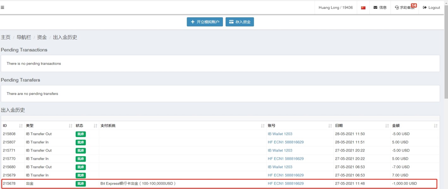
Task: Select ID cell 215678
Action: point(9,183)
